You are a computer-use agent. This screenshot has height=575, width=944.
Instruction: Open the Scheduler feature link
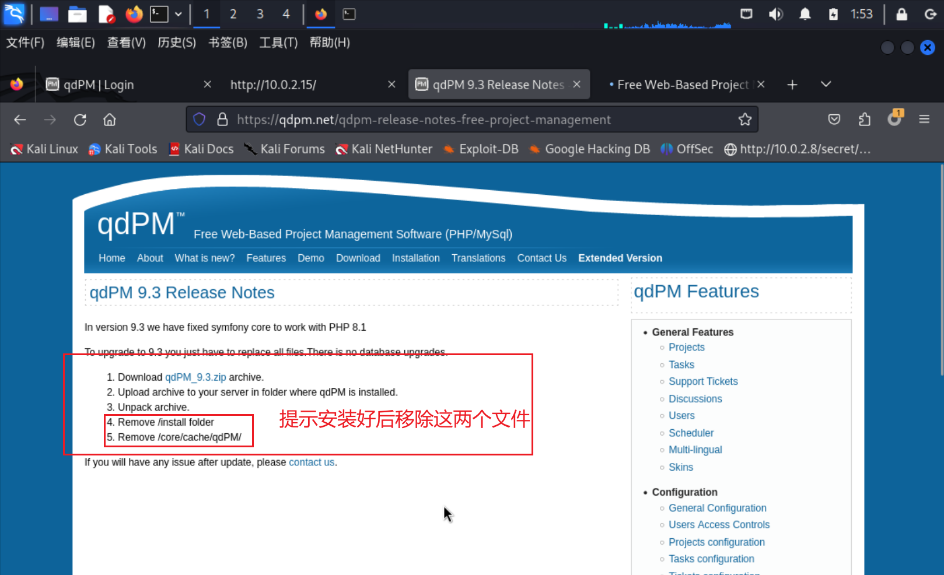tap(691, 433)
